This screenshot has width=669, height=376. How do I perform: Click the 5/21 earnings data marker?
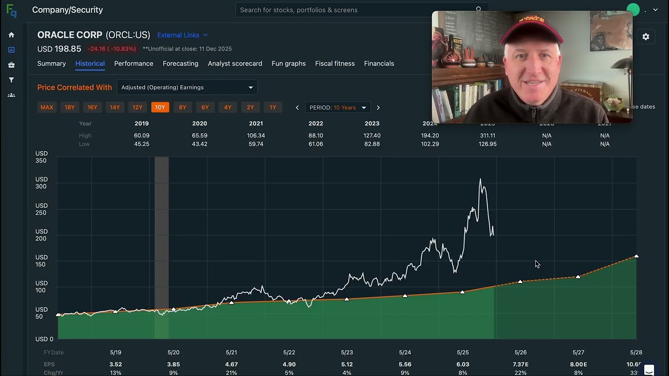pyautogui.click(x=231, y=302)
